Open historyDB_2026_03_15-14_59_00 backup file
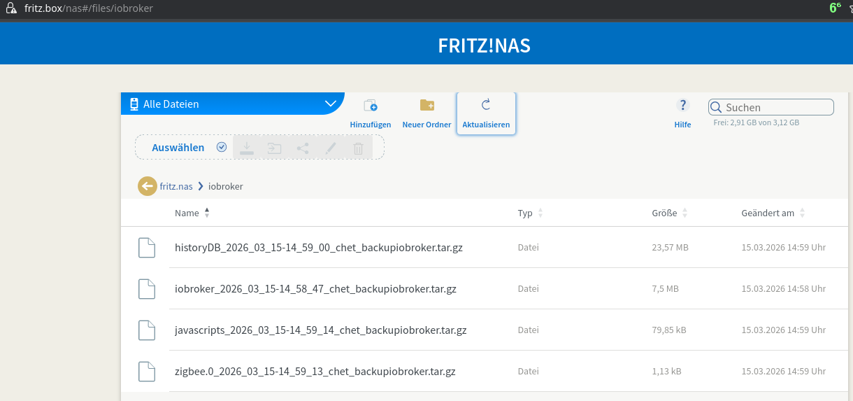This screenshot has width=853, height=401. 319,248
